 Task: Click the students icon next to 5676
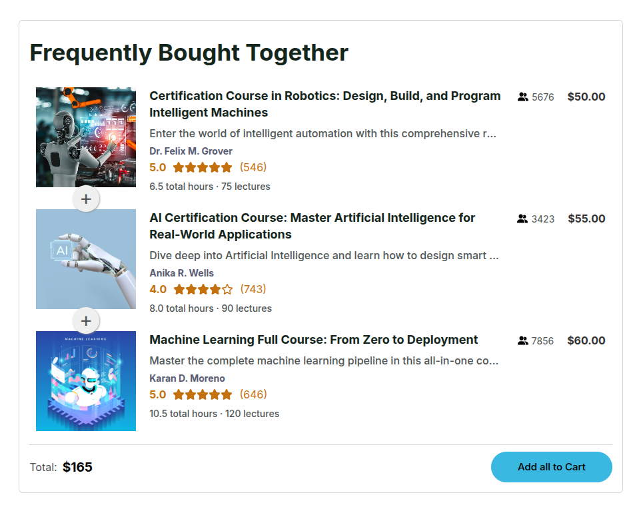(x=522, y=97)
